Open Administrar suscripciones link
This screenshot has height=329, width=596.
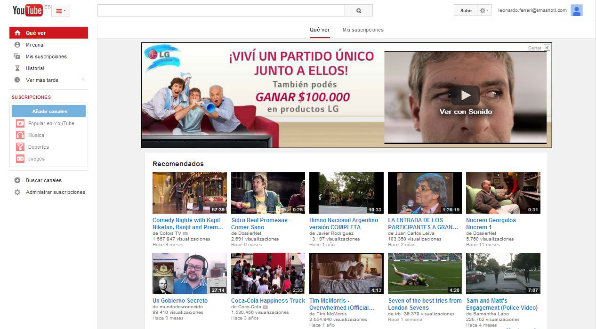pos(56,192)
